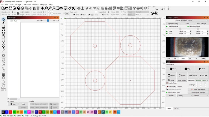Click the Delete trash can icon
The height and width of the screenshot is (117, 209).
click(x=38, y=8)
